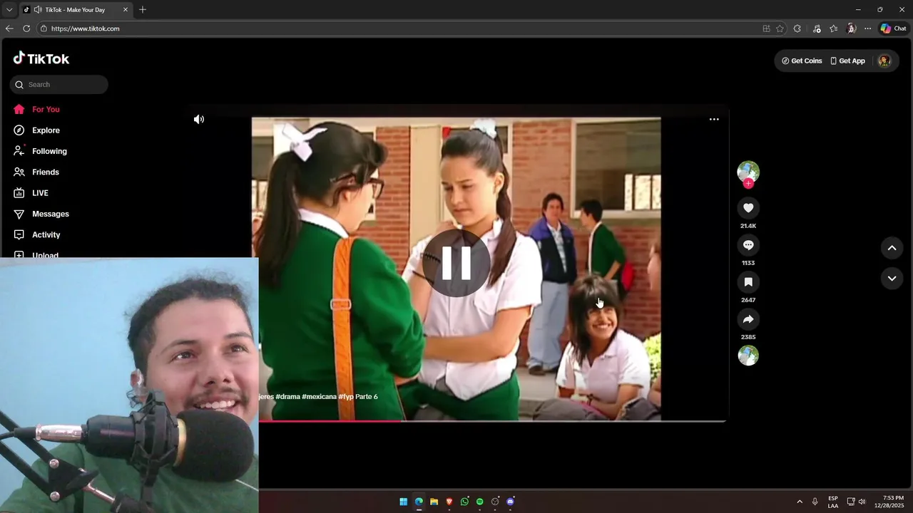This screenshot has height=513, width=913.
Task: Open File Explorer from taskbar
Action: click(434, 502)
